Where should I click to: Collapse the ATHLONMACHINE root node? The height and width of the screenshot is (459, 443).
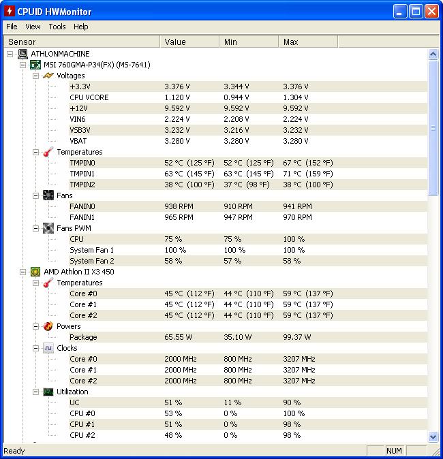[10, 54]
